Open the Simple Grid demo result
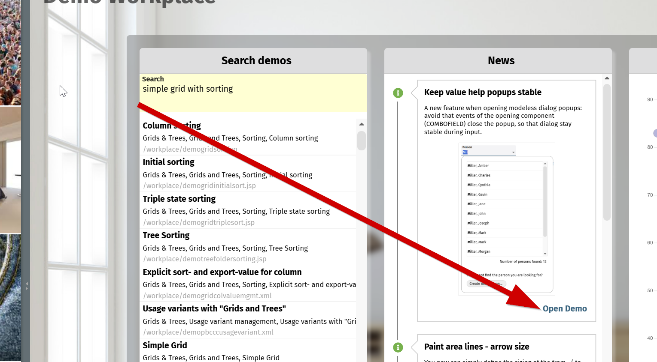Viewport: 657px width, 362px height. [164, 345]
